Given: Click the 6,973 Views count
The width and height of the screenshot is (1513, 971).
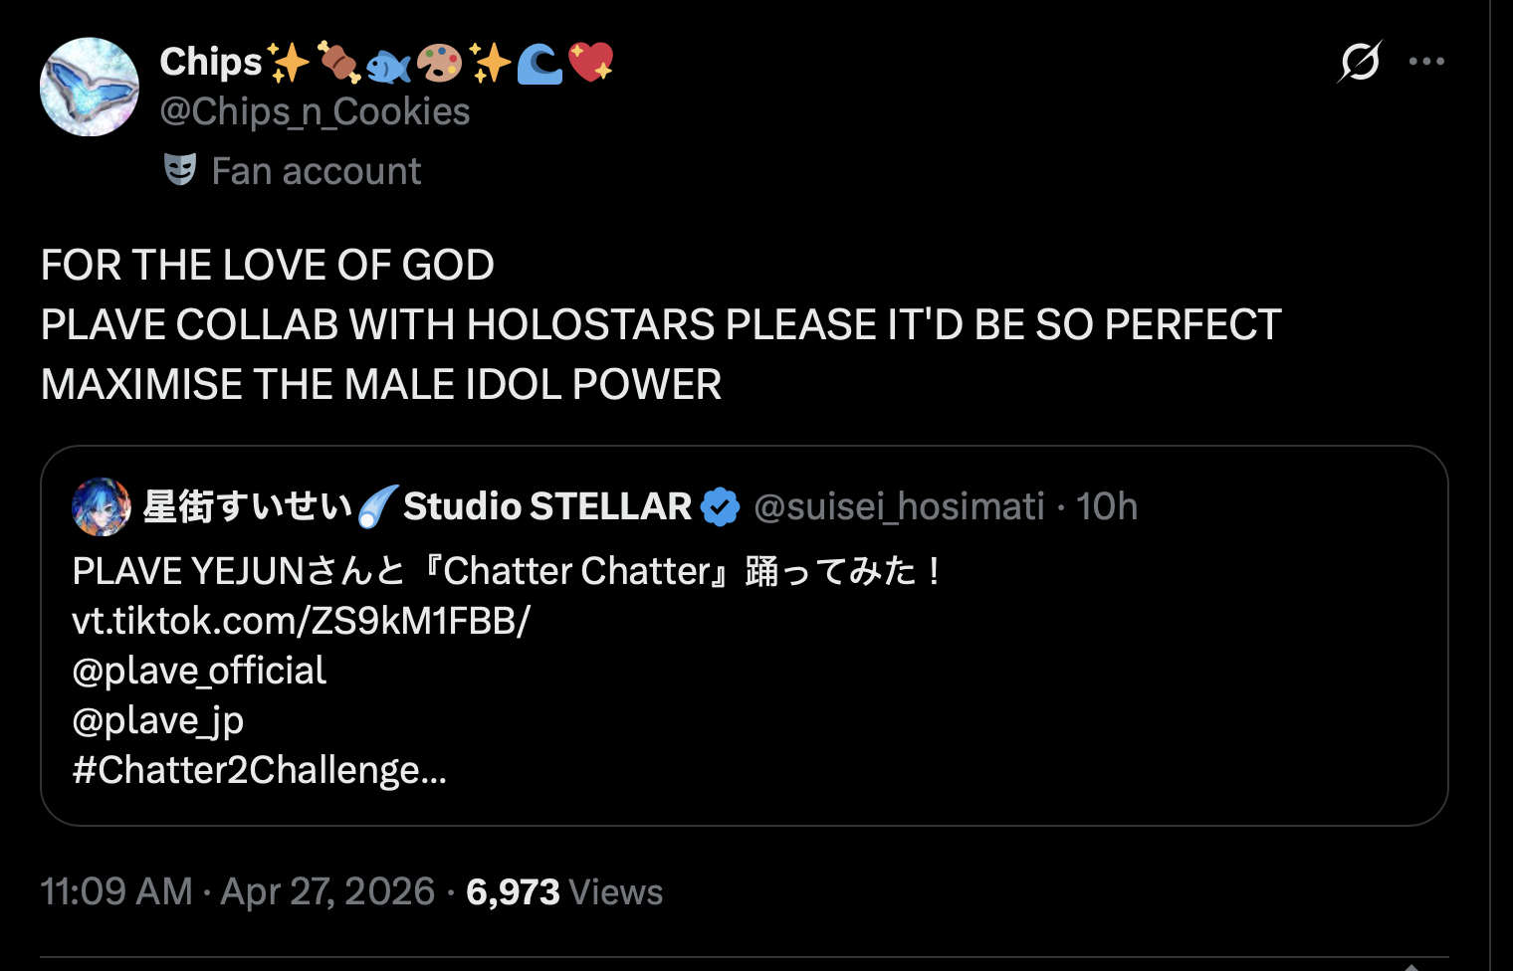Looking at the screenshot, I should (563, 891).
